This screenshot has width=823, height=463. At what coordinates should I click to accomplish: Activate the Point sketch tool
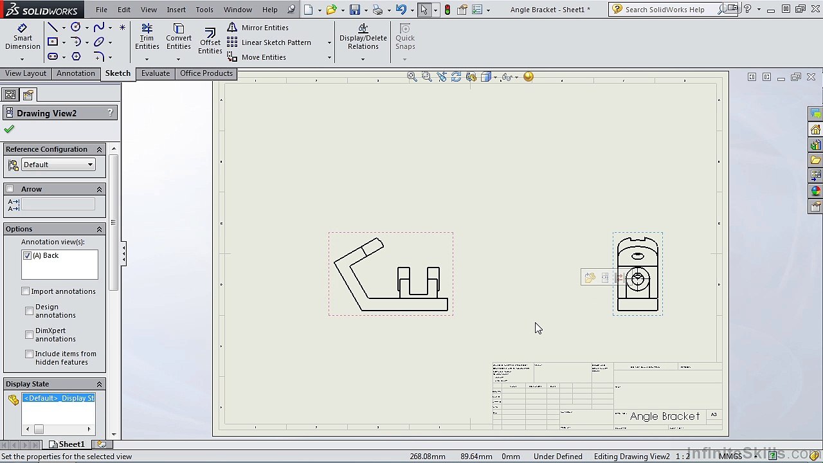click(122, 28)
